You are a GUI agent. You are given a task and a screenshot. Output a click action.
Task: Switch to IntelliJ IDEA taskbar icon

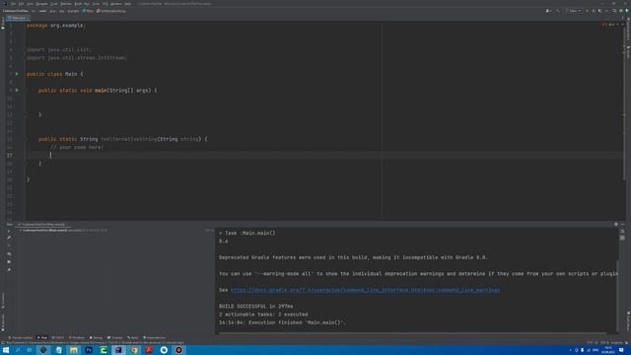click(x=118, y=350)
